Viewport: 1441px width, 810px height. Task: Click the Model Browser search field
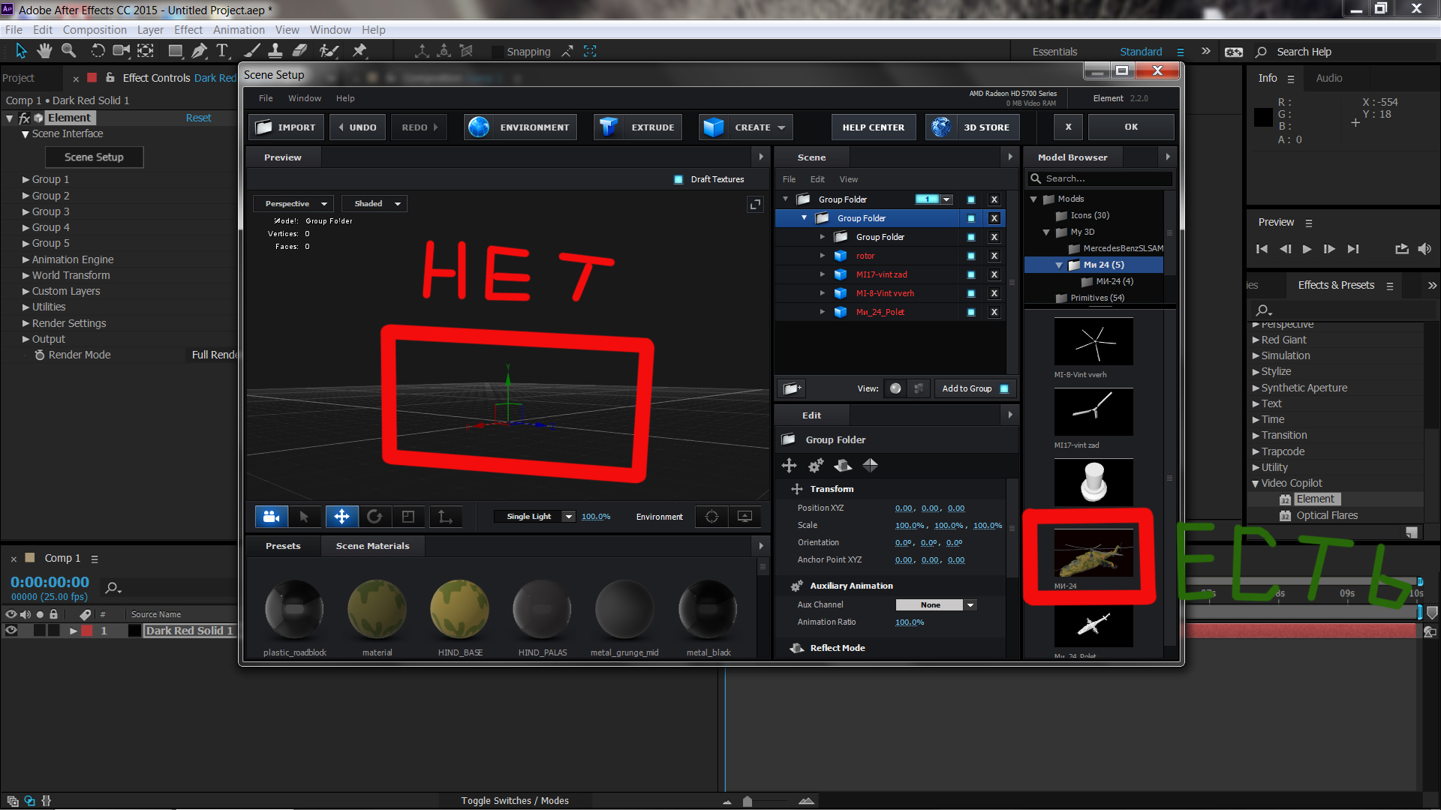tap(1100, 178)
